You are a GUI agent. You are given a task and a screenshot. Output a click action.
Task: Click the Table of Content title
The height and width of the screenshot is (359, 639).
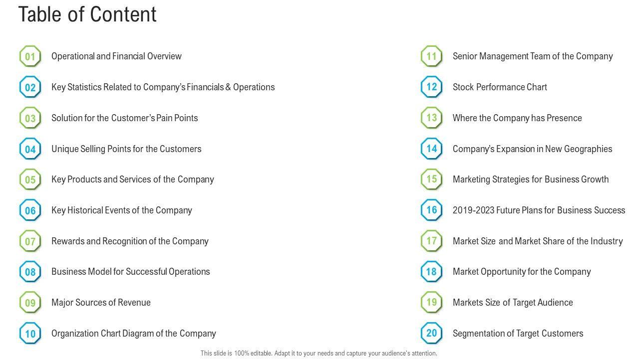pos(87,14)
